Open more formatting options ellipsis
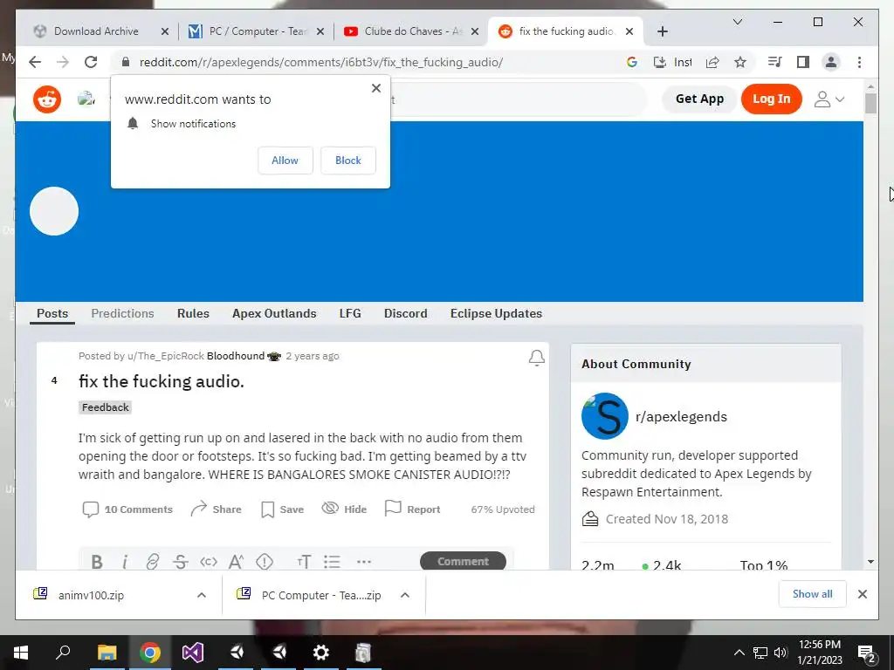The width and height of the screenshot is (894, 670). click(x=364, y=562)
